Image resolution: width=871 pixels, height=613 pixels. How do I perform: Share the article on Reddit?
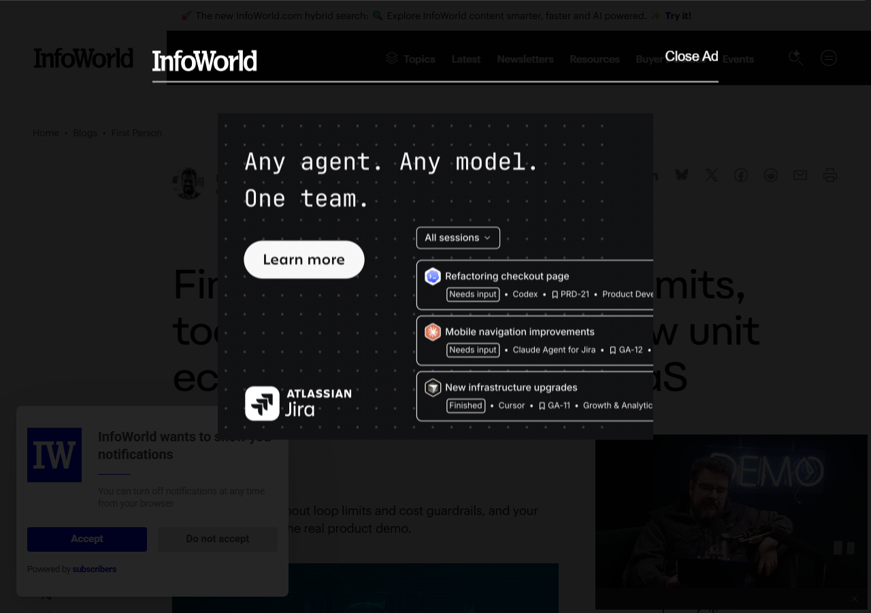[770, 175]
